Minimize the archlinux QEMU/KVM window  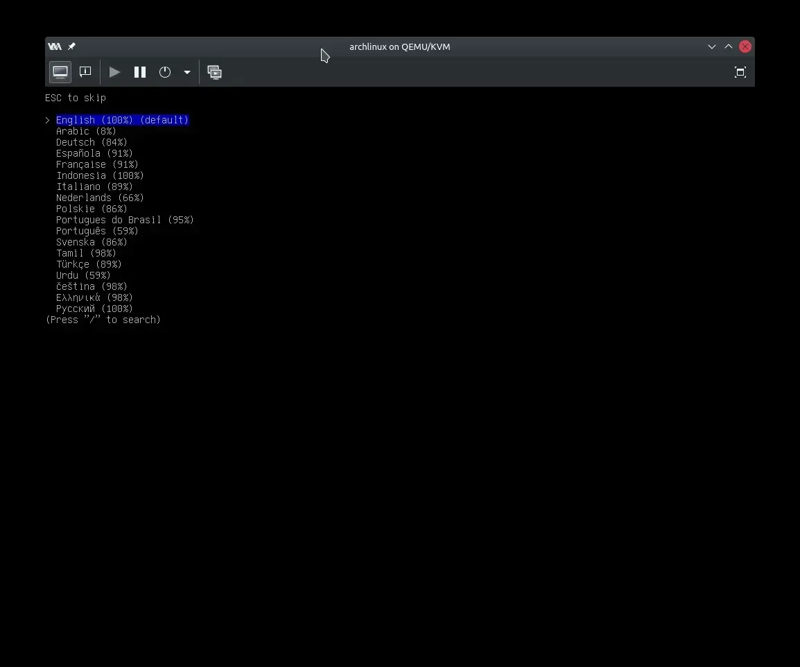[711, 46]
